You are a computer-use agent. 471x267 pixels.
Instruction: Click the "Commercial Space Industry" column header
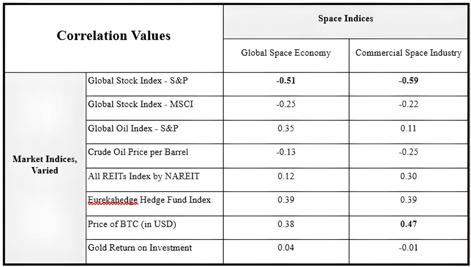pyautogui.click(x=408, y=53)
